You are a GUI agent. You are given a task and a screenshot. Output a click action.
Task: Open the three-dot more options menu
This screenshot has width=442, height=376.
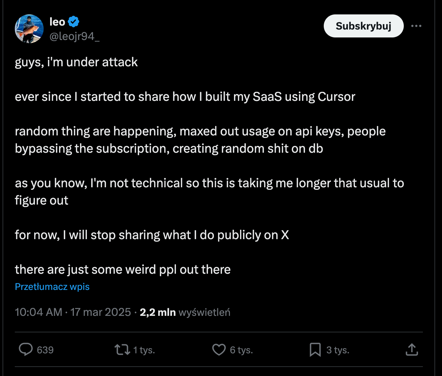pos(416,26)
